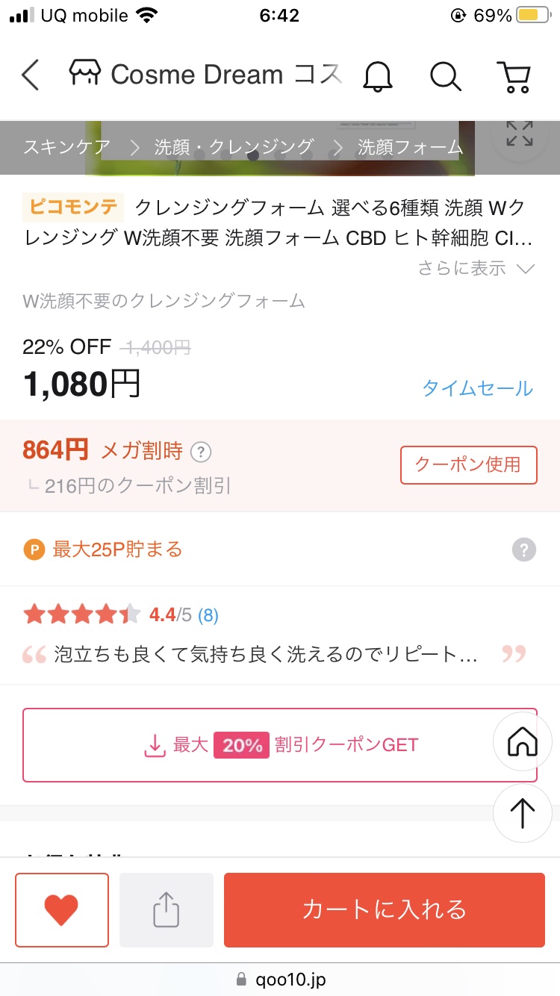Open notifications bell icon
The height and width of the screenshot is (996, 560).
point(378,75)
